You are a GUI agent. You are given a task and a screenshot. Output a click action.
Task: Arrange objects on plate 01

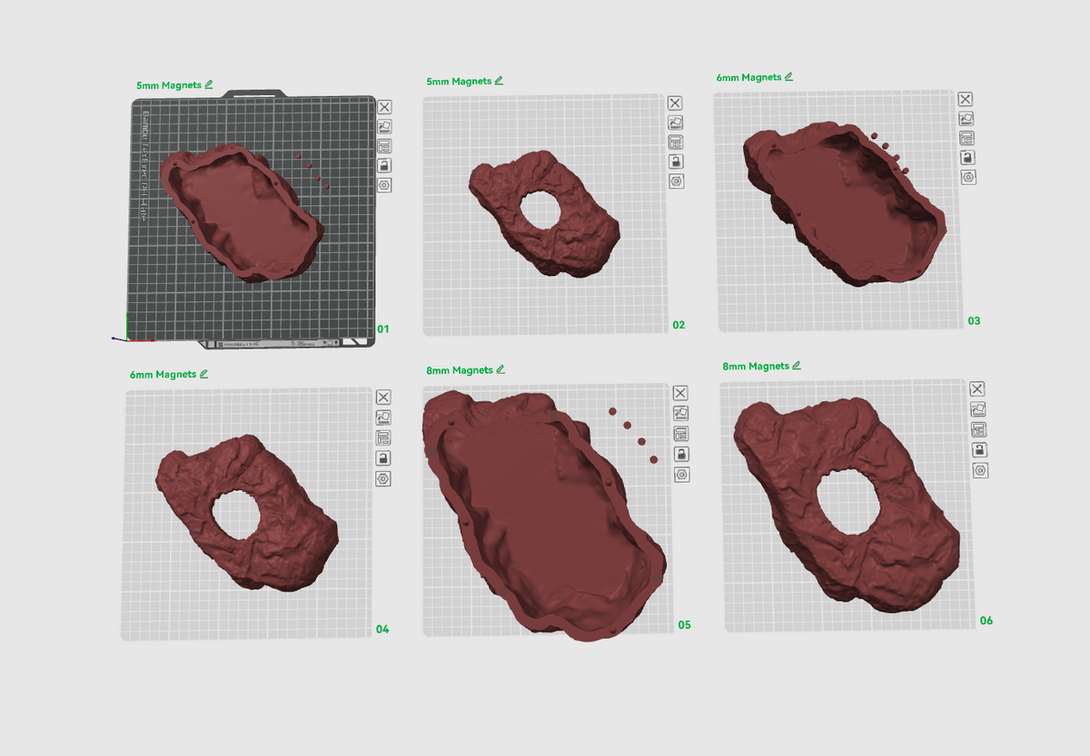pos(384,146)
